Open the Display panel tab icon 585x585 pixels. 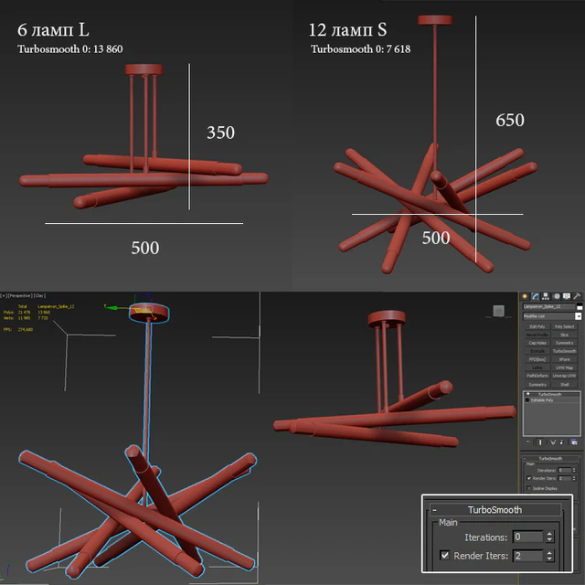click(x=567, y=296)
